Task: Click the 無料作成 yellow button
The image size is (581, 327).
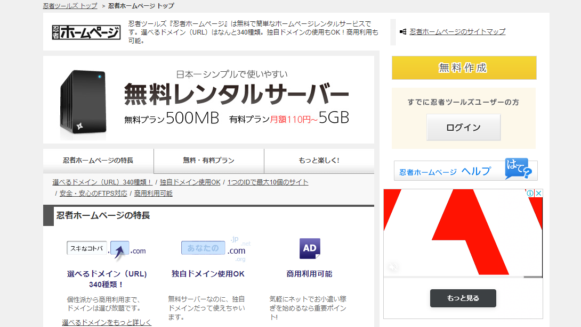Action: tap(463, 68)
